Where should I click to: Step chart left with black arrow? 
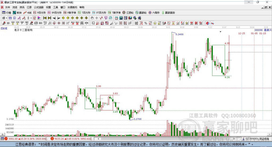click(x=54, y=18)
